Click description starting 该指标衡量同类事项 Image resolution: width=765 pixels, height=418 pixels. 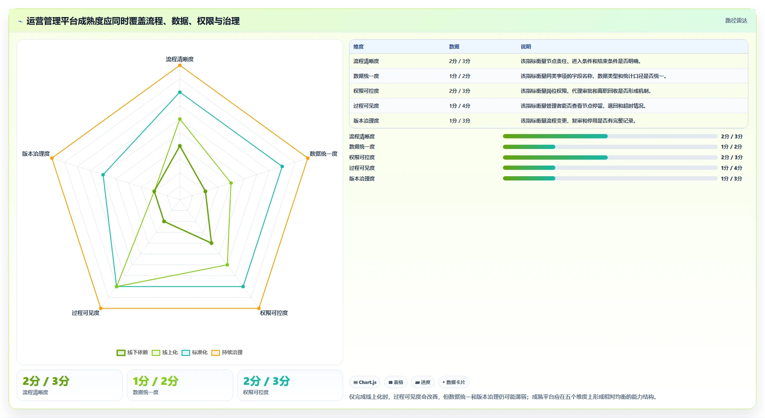click(594, 76)
